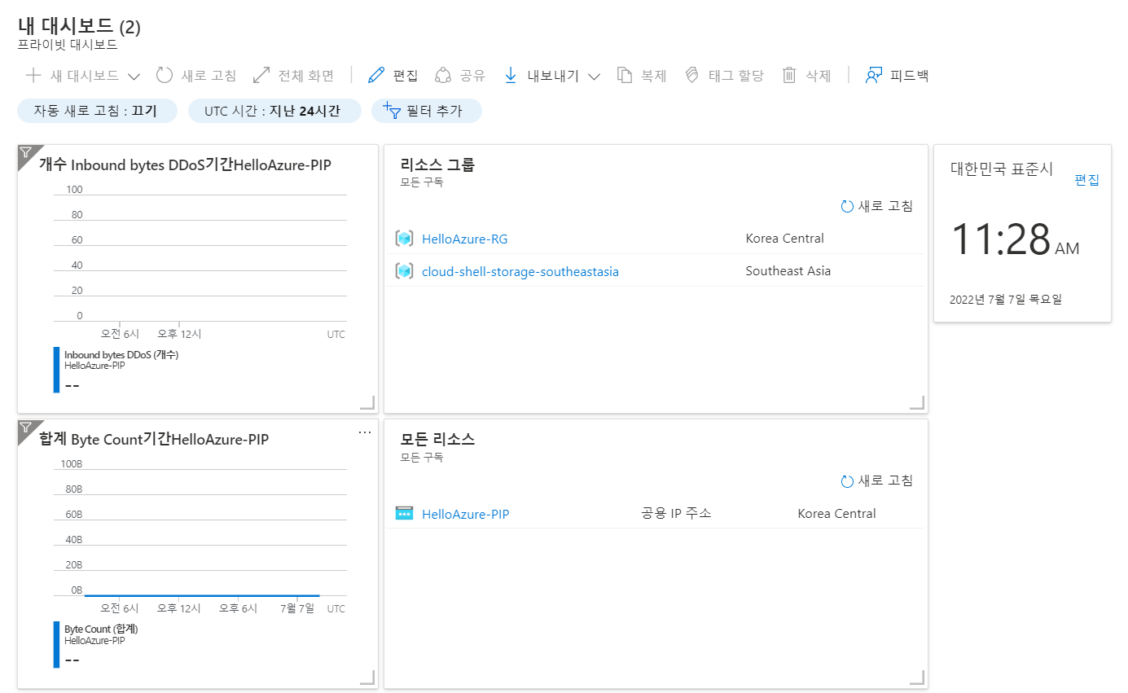
Task: Click resize handle of 모든 리소스 tile
Action: click(x=918, y=678)
